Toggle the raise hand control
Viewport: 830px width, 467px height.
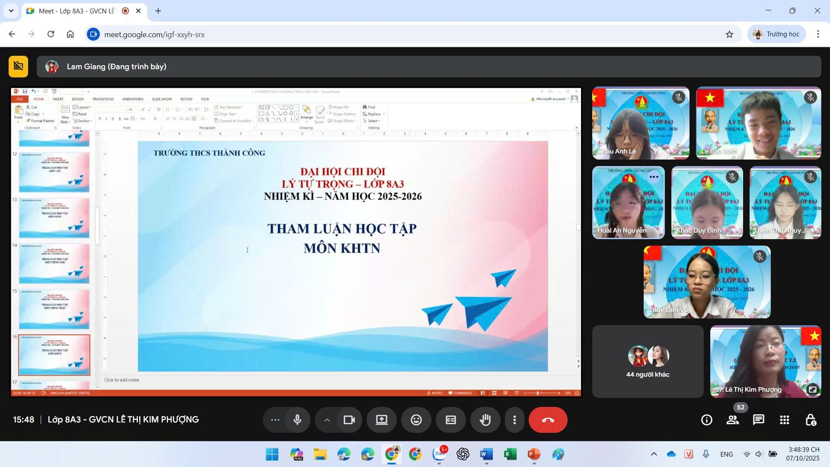[x=485, y=419]
